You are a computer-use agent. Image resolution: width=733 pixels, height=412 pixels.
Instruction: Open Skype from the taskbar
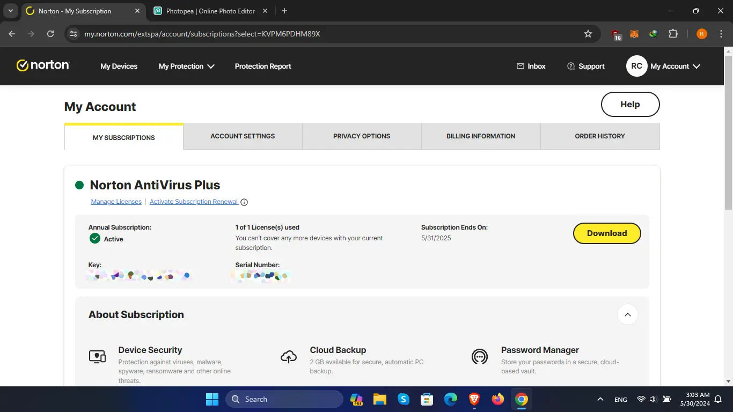[404, 399]
